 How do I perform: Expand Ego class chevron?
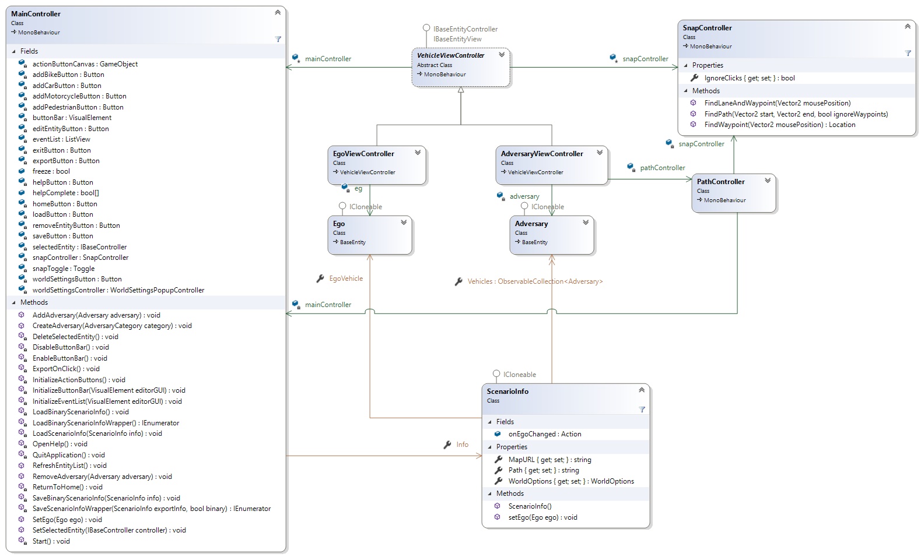pos(404,223)
